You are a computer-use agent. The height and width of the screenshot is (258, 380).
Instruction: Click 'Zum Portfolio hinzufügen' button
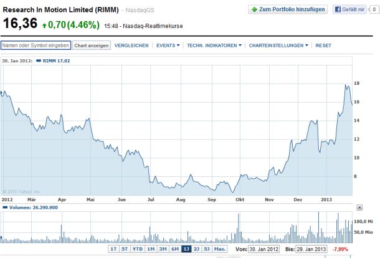pyautogui.click(x=288, y=9)
